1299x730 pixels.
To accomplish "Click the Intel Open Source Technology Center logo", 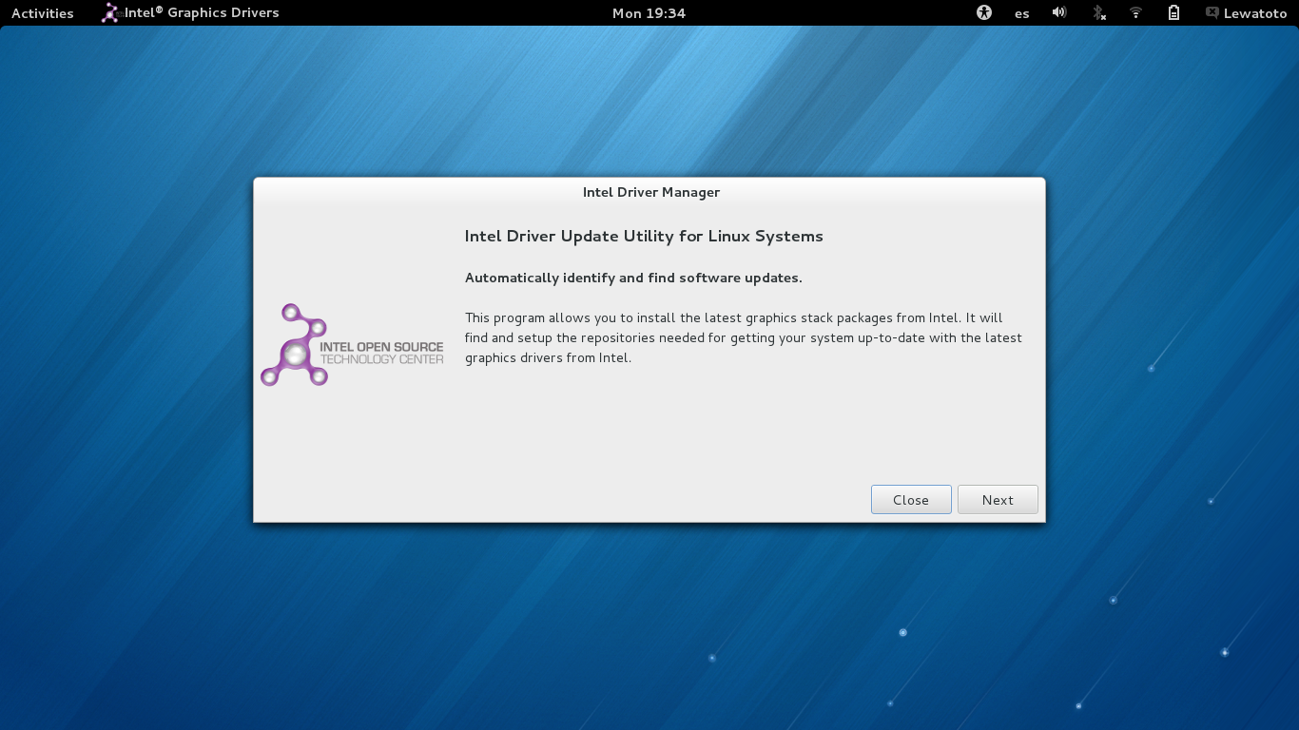I will click(352, 345).
